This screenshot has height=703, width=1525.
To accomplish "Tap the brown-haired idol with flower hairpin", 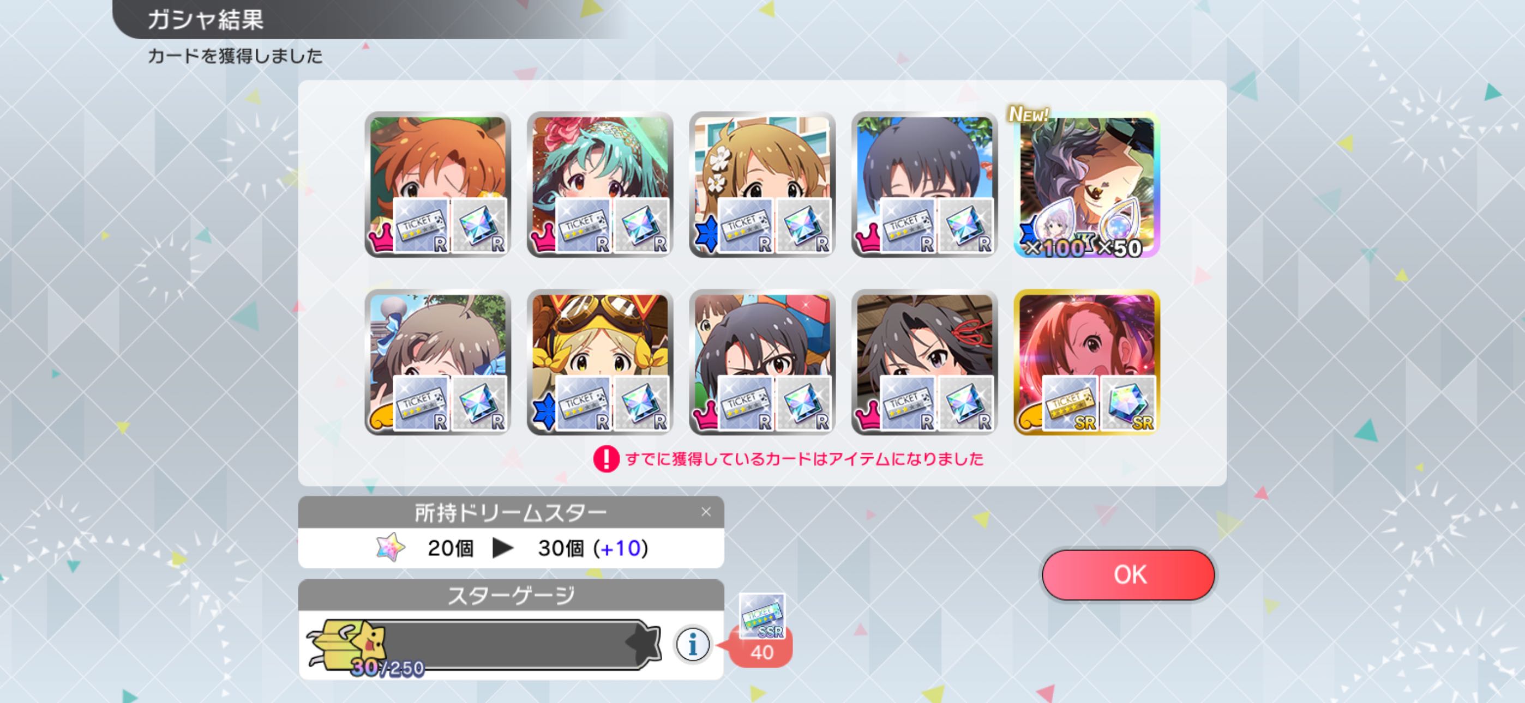I will pyautogui.click(x=762, y=184).
